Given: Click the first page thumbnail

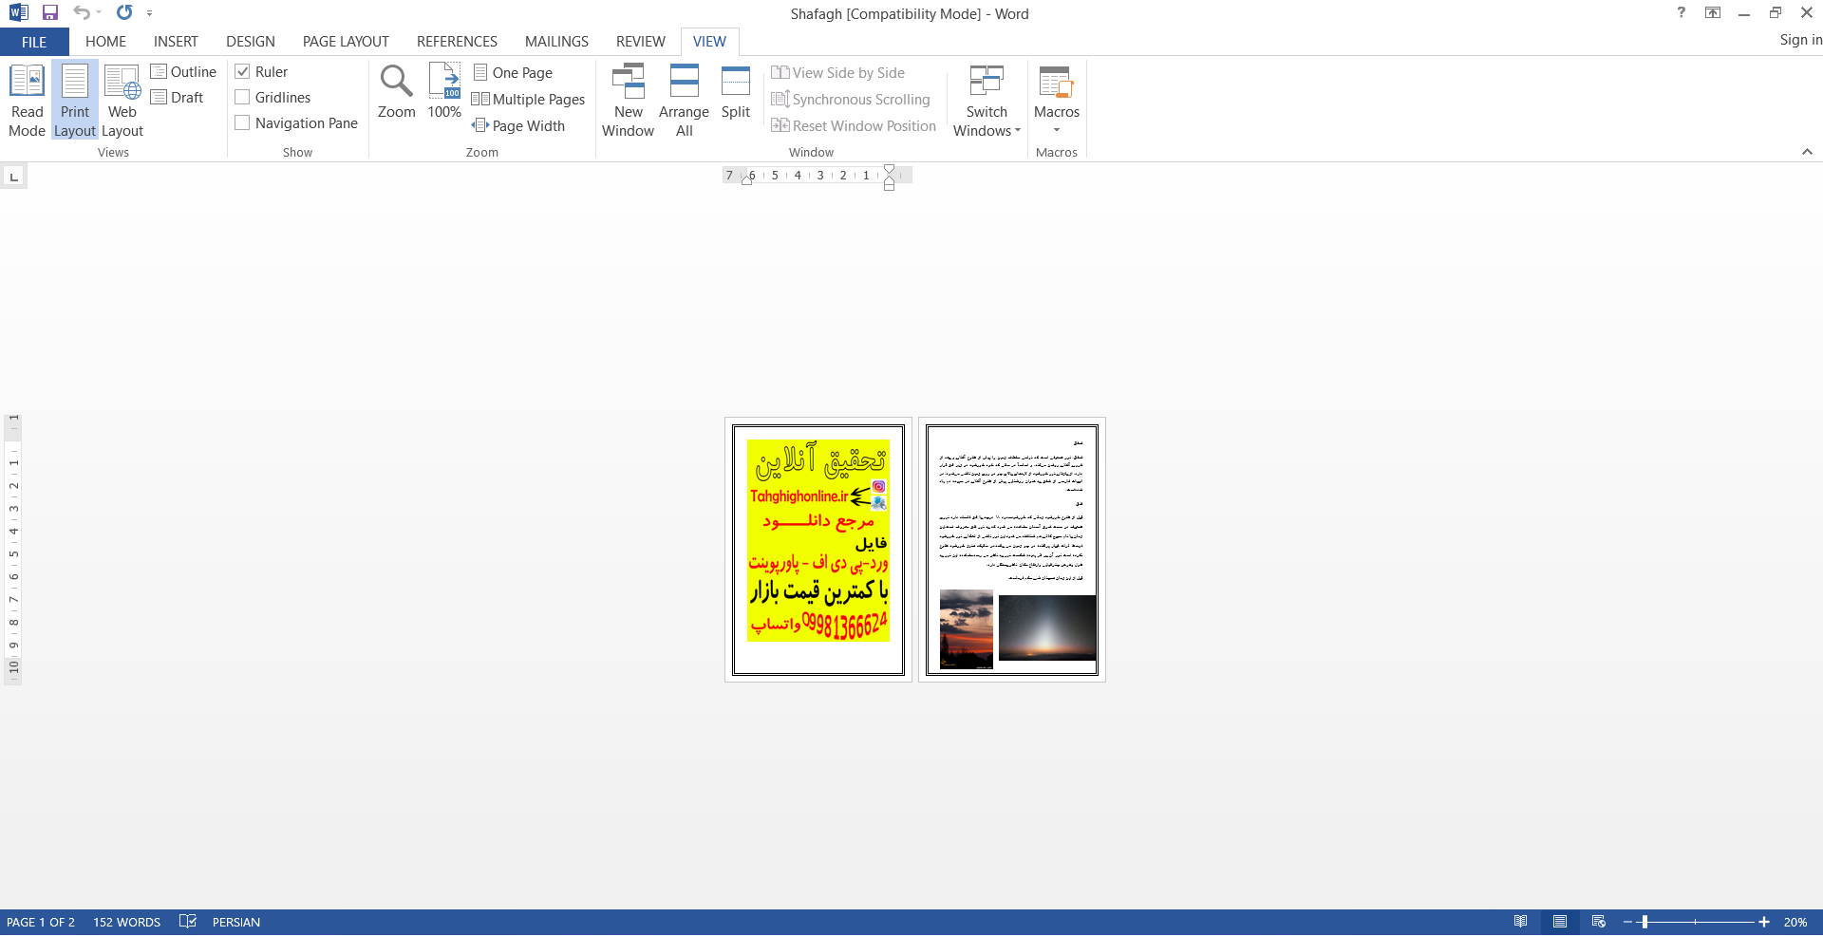Looking at the screenshot, I should [818, 550].
